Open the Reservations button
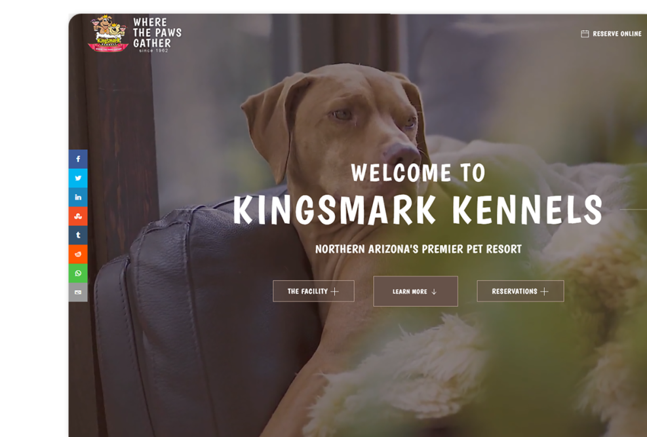The image size is (647, 437). (520, 291)
